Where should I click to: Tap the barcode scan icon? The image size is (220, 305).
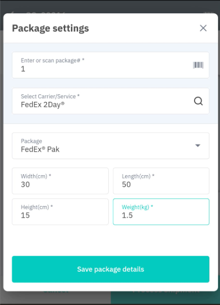coord(198,65)
